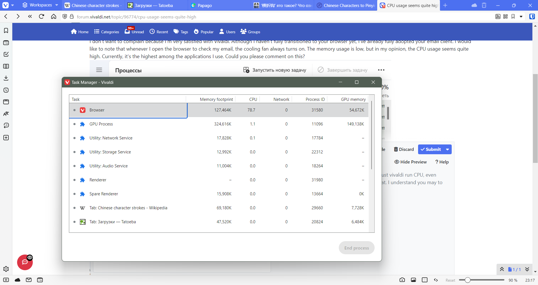Discard the reply draft
The image size is (538, 285).
click(x=404, y=149)
